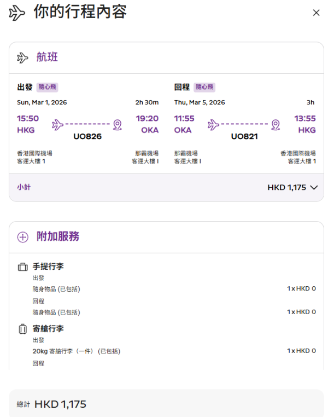The width and height of the screenshot is (328, 417).
Task: Click the 回程 flight heading
Action: (182, 87)
